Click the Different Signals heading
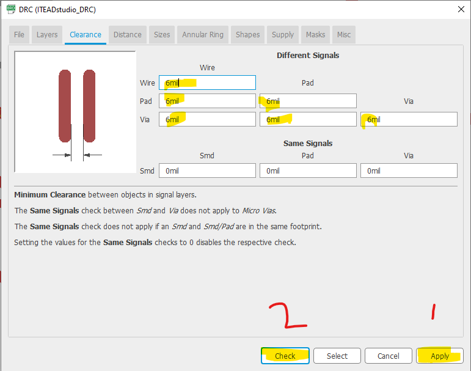 308,56
